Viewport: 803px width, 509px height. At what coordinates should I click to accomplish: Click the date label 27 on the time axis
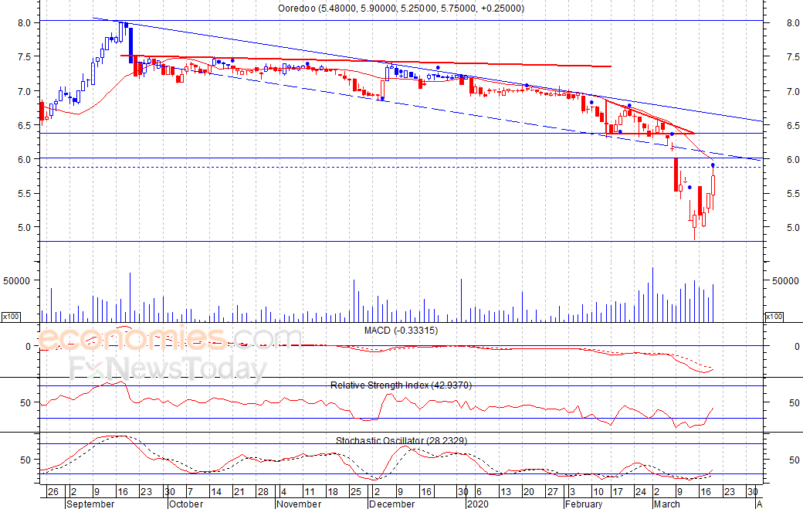tap(552, 492)
